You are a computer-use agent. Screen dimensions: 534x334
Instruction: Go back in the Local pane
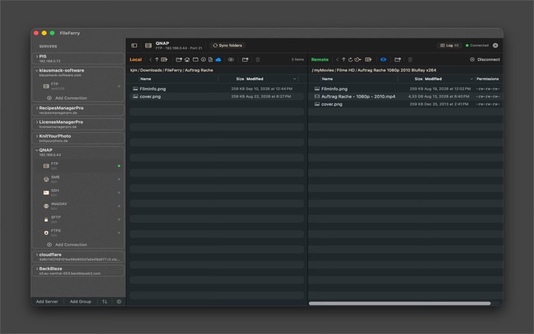click(x=150, y=59)
